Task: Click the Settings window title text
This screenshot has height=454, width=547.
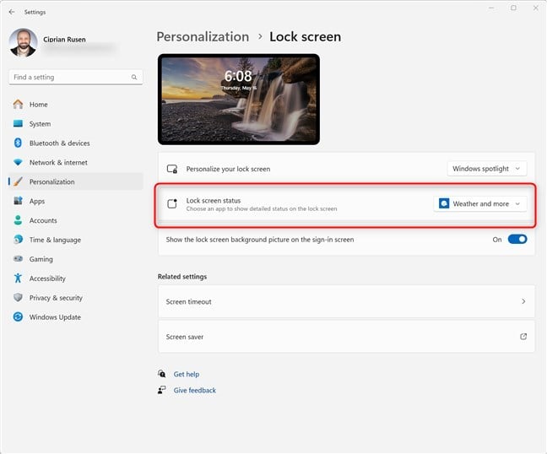Action: (x=35, y=12)
